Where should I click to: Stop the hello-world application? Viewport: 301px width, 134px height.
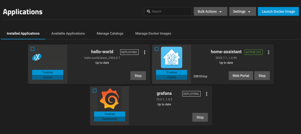[138, 76]
